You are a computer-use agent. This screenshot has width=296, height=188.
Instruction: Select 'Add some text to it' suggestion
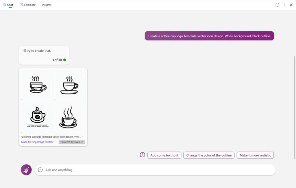click(164, 155)
